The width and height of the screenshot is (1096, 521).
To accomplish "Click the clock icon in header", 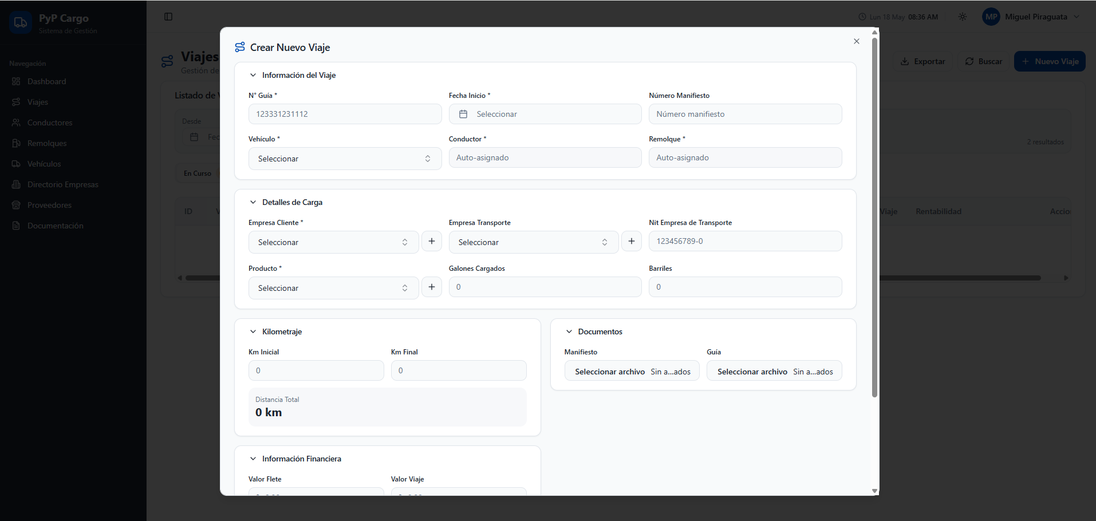I will pos(862,17).
